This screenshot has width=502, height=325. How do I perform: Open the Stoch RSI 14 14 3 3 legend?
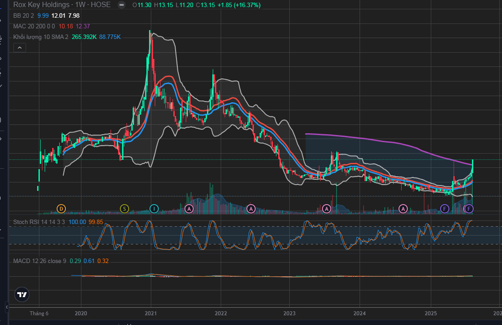[39, 222]
